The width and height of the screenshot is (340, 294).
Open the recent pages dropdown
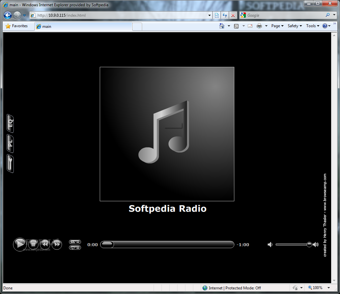coord(24,15)
